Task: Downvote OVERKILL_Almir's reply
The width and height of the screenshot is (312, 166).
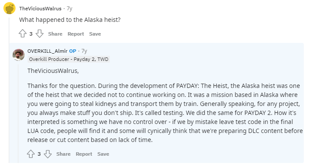Action: tap(47, 154)
